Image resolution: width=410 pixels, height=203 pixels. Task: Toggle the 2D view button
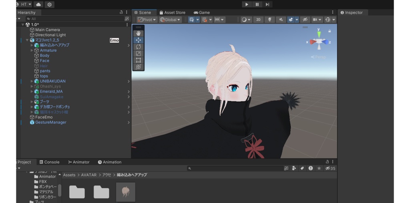pyautogui.click(x=258, y=20)
